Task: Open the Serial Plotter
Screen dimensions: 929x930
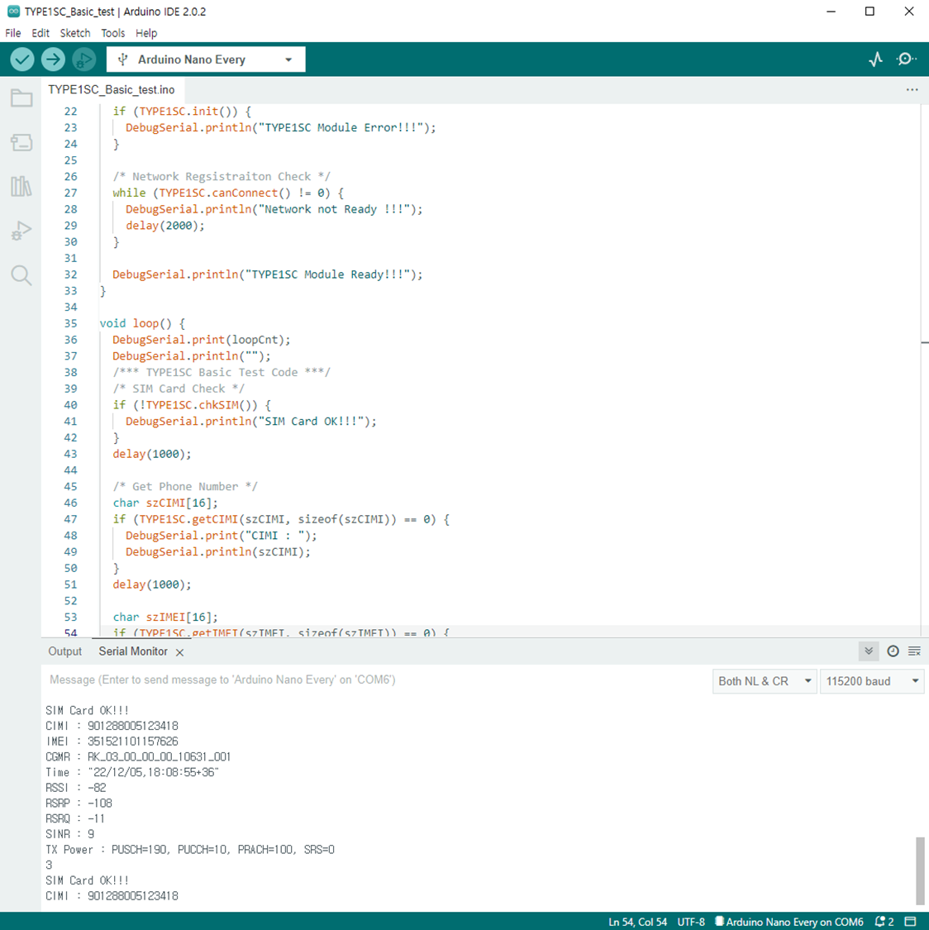Action: [x=875, y=60]
